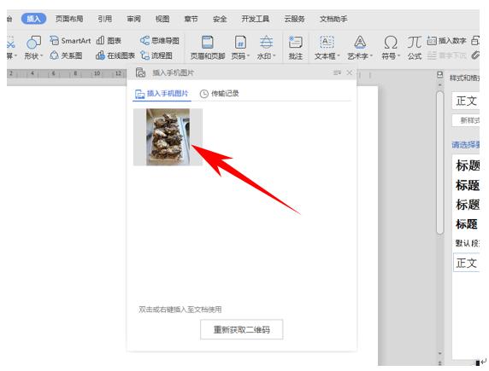489x371 pixels.
Task: Switch to the 页面布局 ribbon tab
Action: [69, 19]
